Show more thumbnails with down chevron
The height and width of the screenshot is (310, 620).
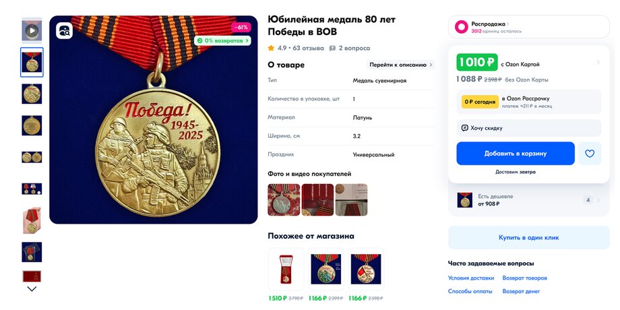point(32,288)
